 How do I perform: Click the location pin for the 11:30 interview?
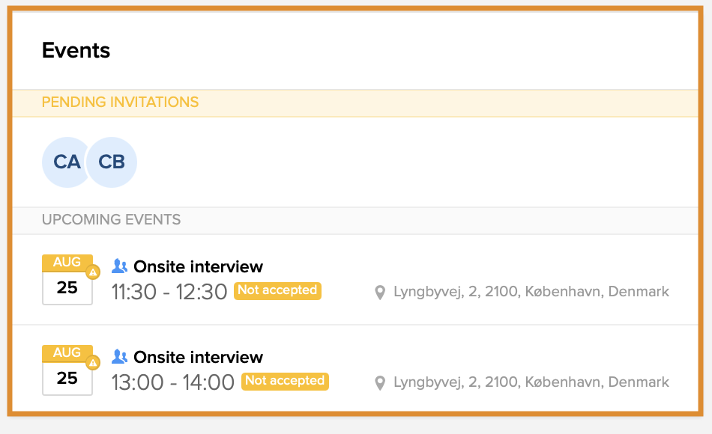380,292
